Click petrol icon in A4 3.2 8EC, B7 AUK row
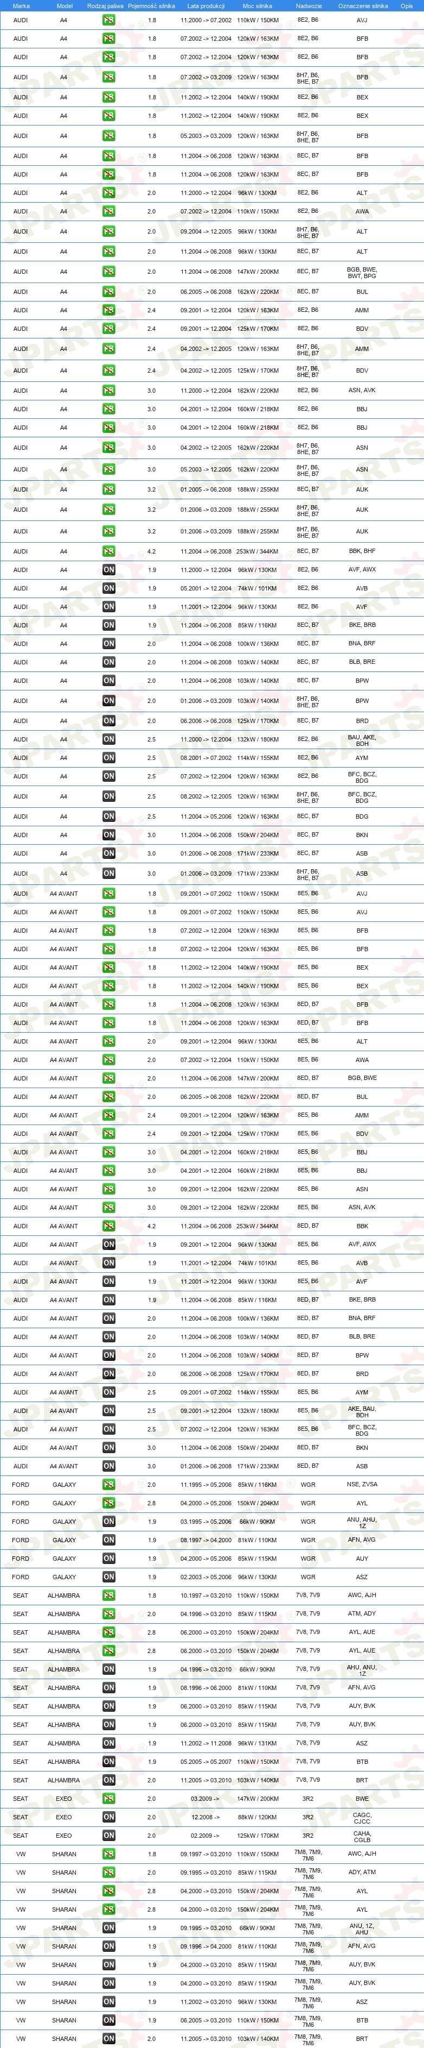 pos(109,490)
